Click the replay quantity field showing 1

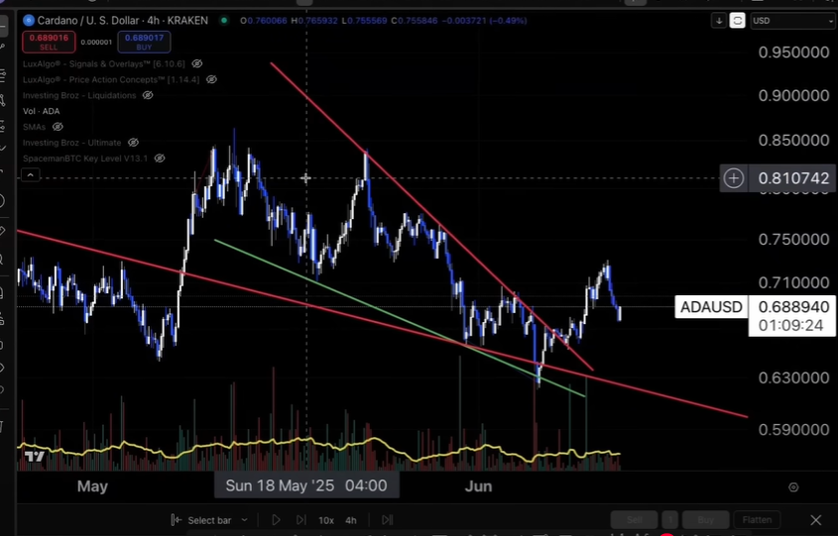(669, 519)
